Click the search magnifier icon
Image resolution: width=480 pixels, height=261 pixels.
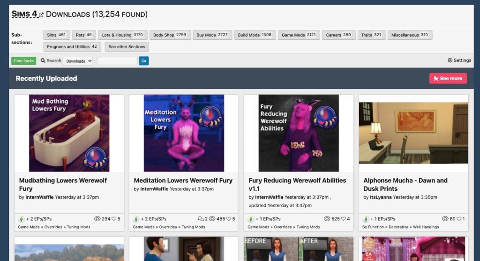pyautogui.click(x=43, y=60)
